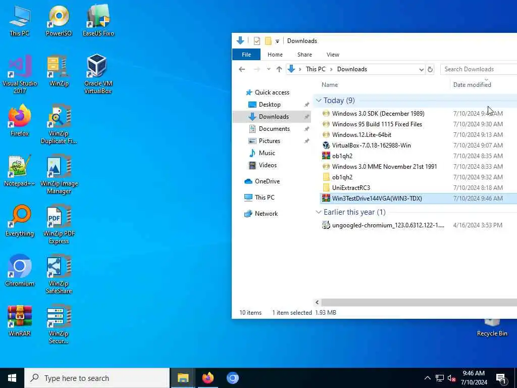Launch WinRAR desktop shortcut
The width and height of the screenshot is (517, 388).
(20, 321)
